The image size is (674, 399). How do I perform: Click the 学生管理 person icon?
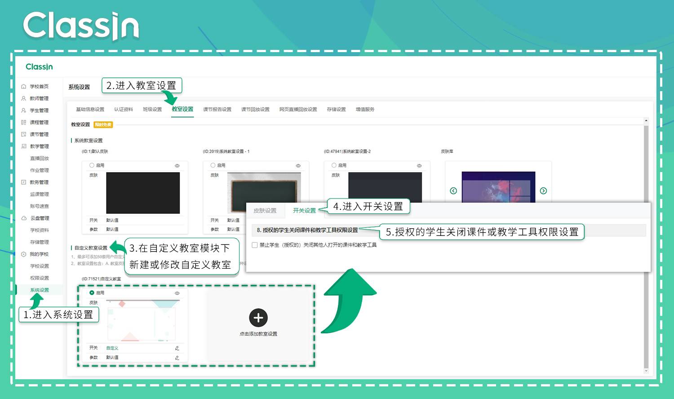point(24,111)
